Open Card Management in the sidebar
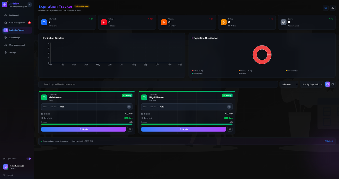This screenshot has width=339, height=179. (17, 23)
